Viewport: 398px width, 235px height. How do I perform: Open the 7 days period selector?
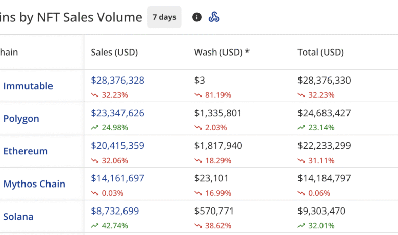[x=164, y=17]
